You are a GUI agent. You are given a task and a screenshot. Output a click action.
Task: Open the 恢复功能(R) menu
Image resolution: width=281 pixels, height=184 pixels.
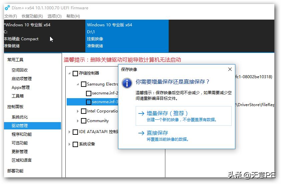coord(32,16)
